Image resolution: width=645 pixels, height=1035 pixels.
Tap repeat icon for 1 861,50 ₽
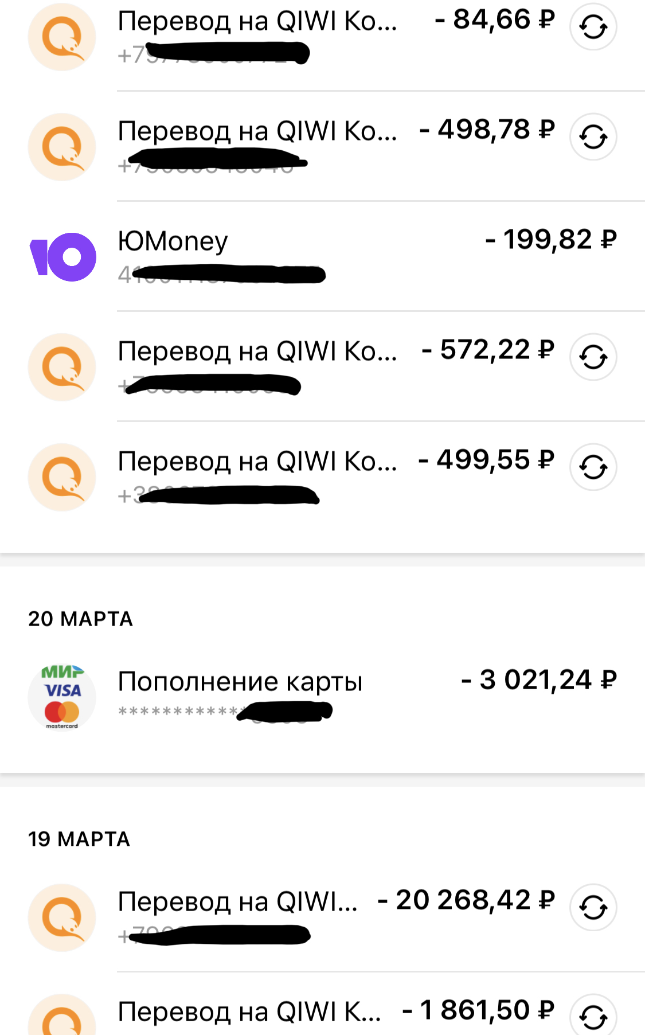(x=593, y=1016)
